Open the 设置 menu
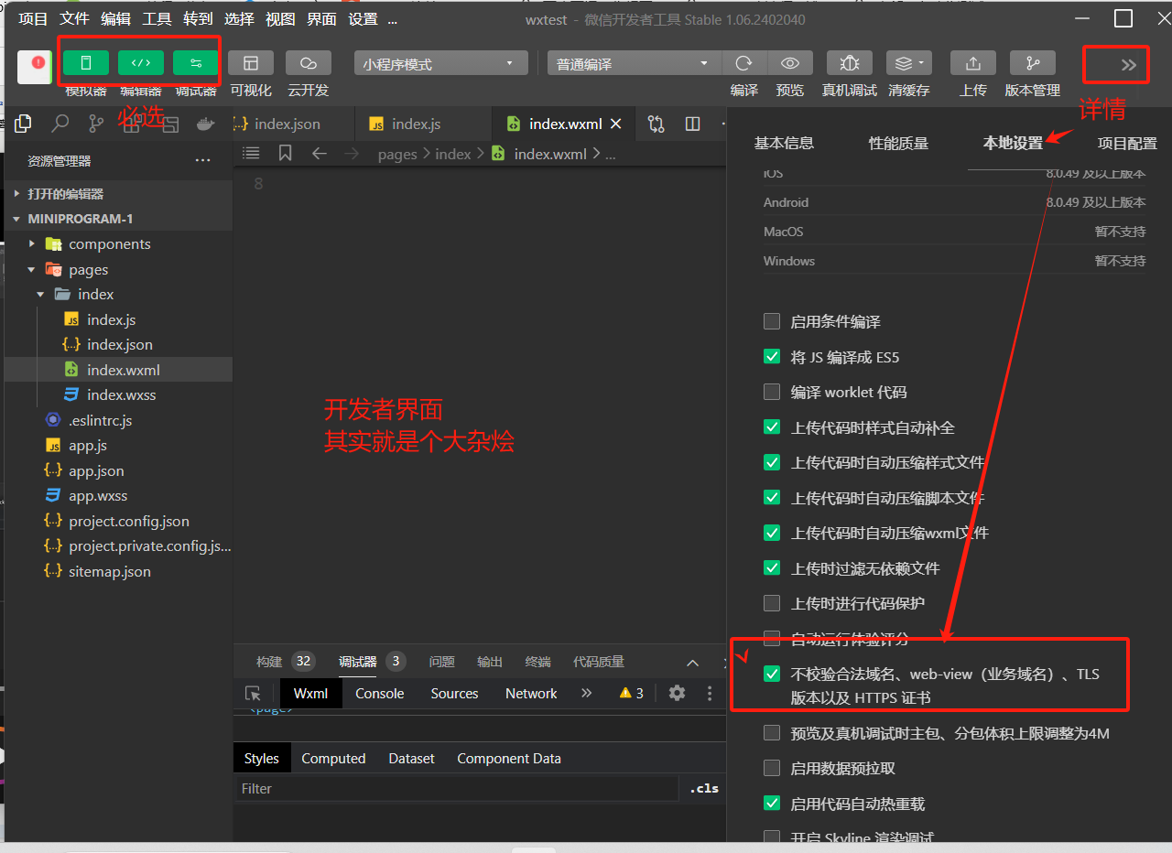The width and height of the screenshot is (1172, 853). (x=363, y=18)
